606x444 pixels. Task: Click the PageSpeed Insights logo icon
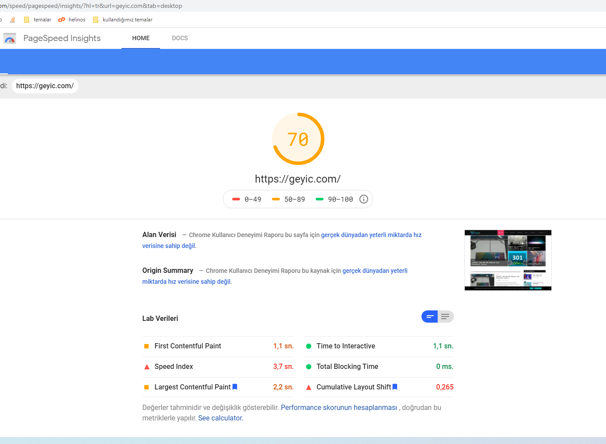(x=10, y=38)
